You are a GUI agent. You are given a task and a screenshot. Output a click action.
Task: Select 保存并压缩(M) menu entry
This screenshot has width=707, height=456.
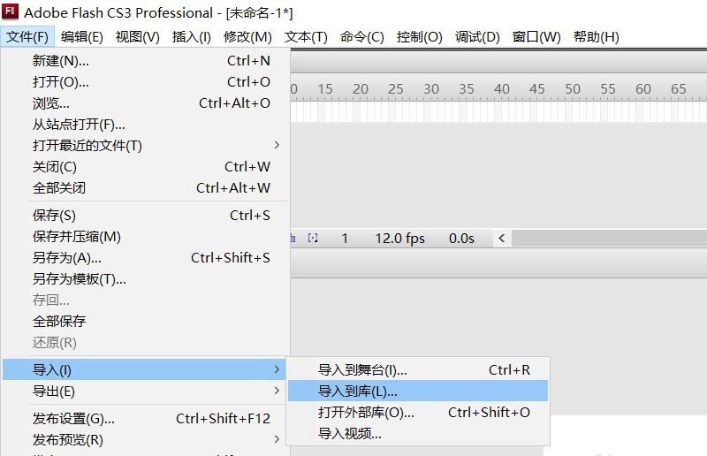pos(145,236)
